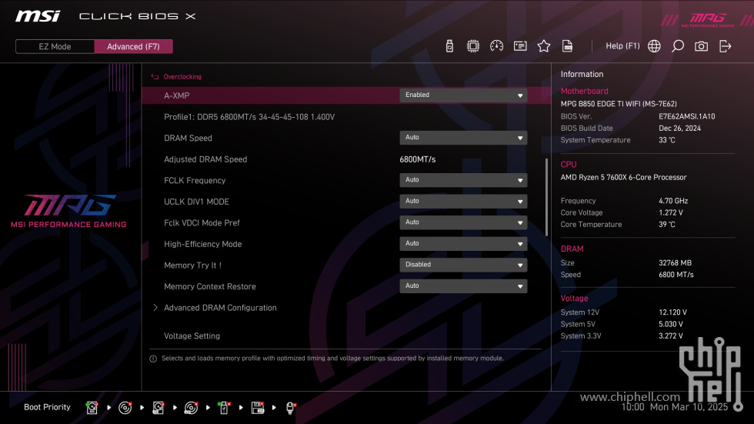754x424 pixels.
Task: Switch to EZ Mode
Action: click(x=55, y=47)
